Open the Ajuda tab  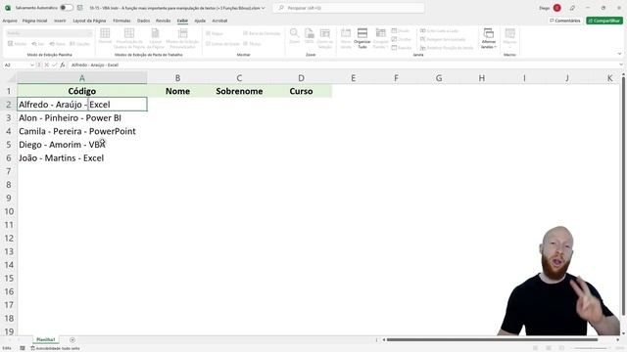(200, 21)
